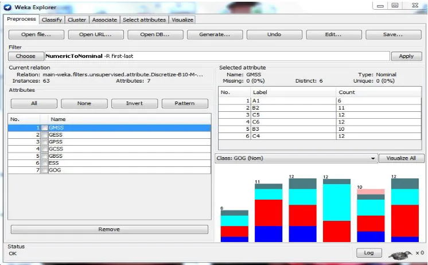
Task: Click the Edit... button
Action: 334,34
